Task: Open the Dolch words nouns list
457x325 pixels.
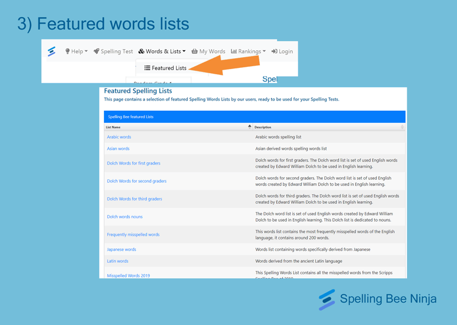Action: coord(125,216)
